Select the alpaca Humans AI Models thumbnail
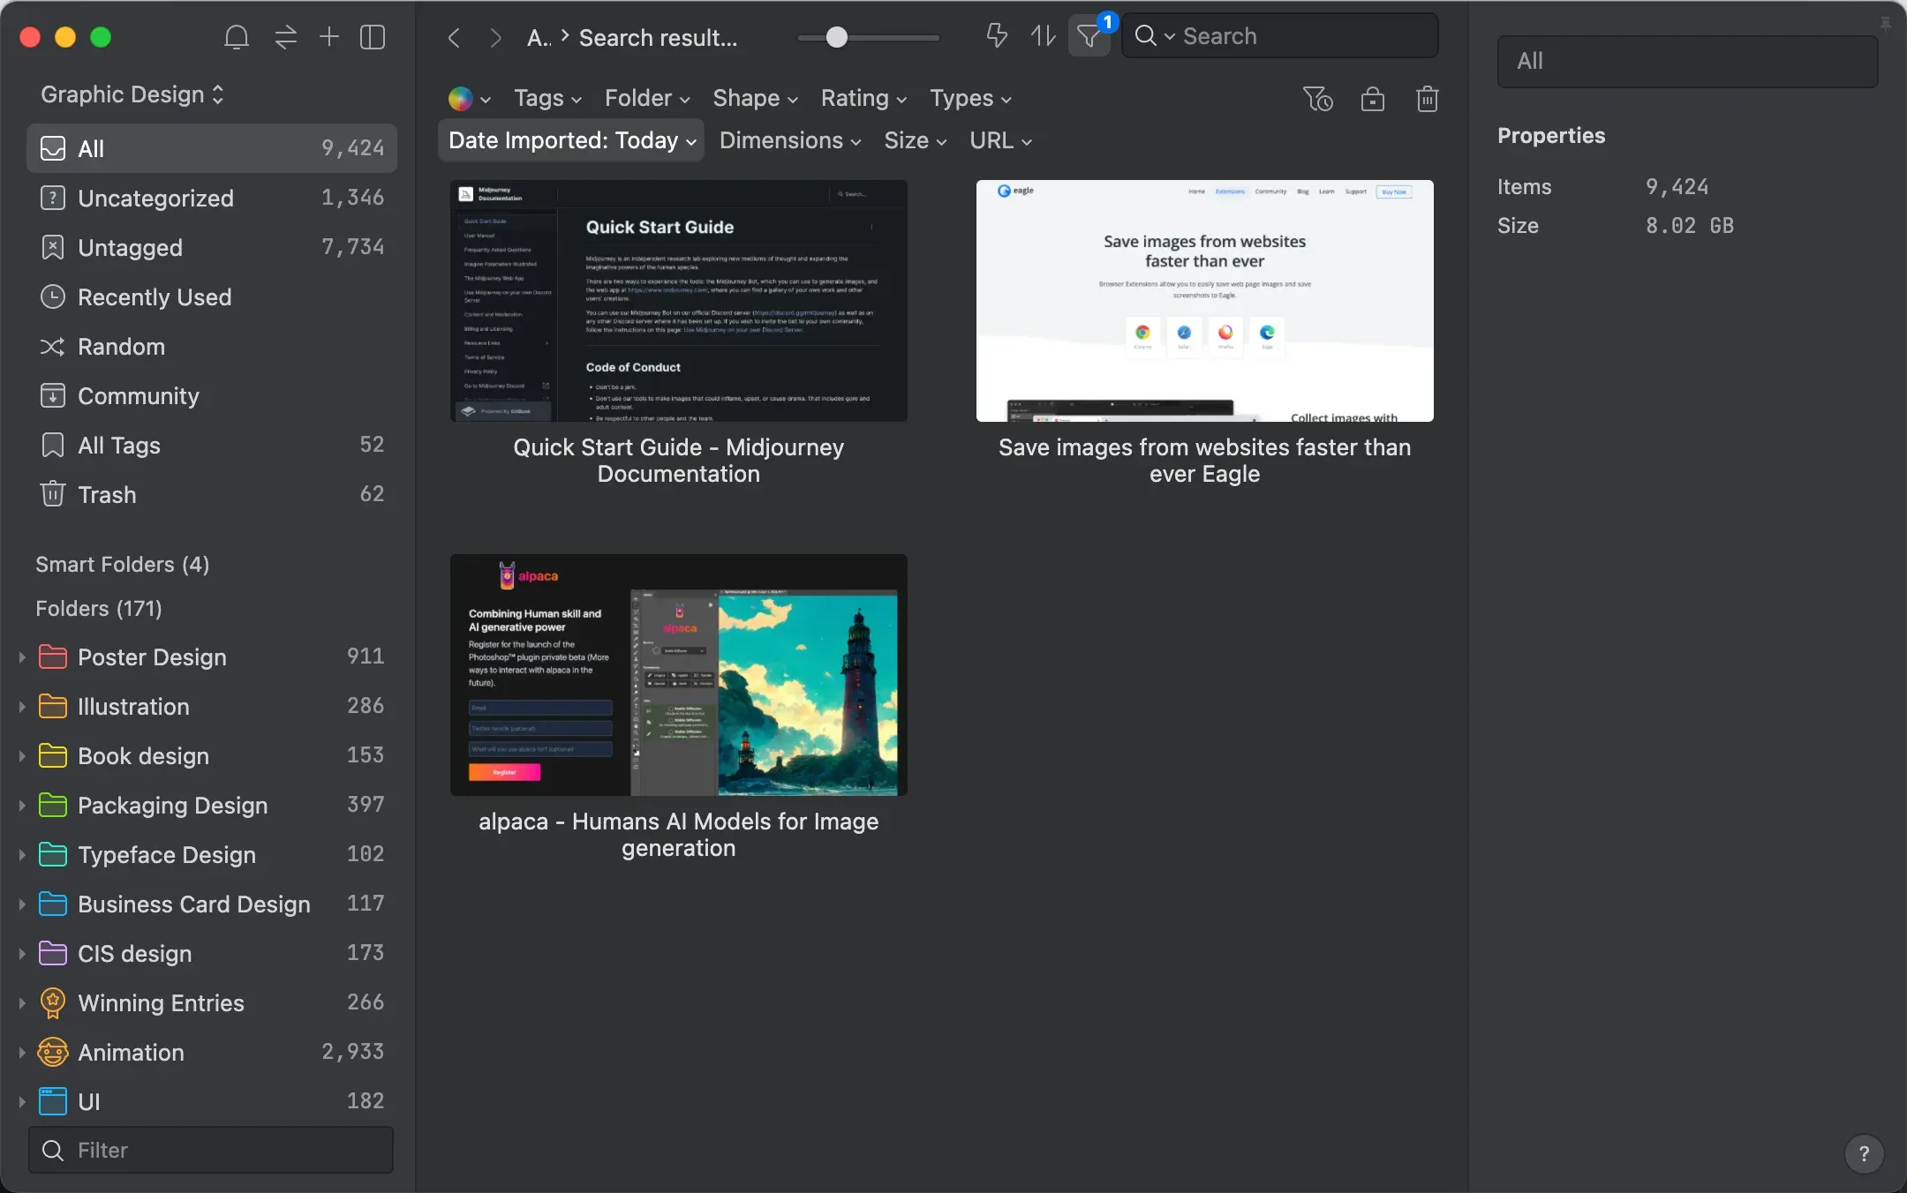This screenshot has height=1193, width=1907. [678, 675]
